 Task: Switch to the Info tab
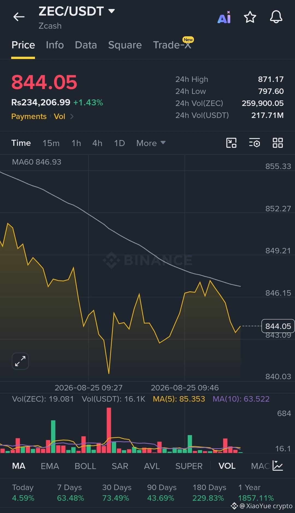55,45
